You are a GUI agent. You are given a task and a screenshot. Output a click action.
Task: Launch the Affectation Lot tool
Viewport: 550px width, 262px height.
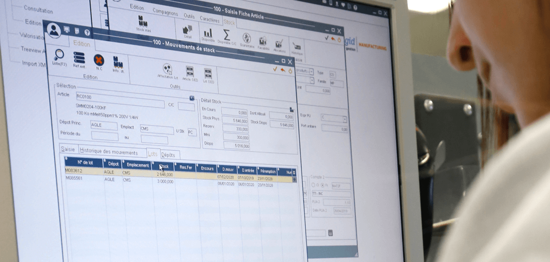click(x=168, y=72)
